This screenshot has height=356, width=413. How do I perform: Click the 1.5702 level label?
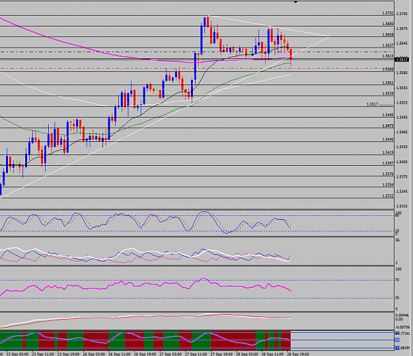click(388, 13)
